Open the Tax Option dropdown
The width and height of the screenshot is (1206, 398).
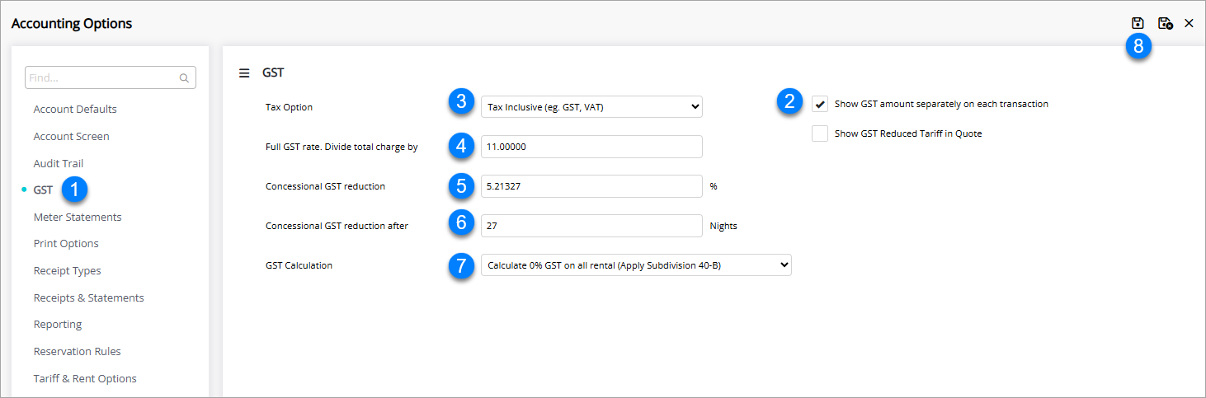pyautogui.click(x=591, y=106)
